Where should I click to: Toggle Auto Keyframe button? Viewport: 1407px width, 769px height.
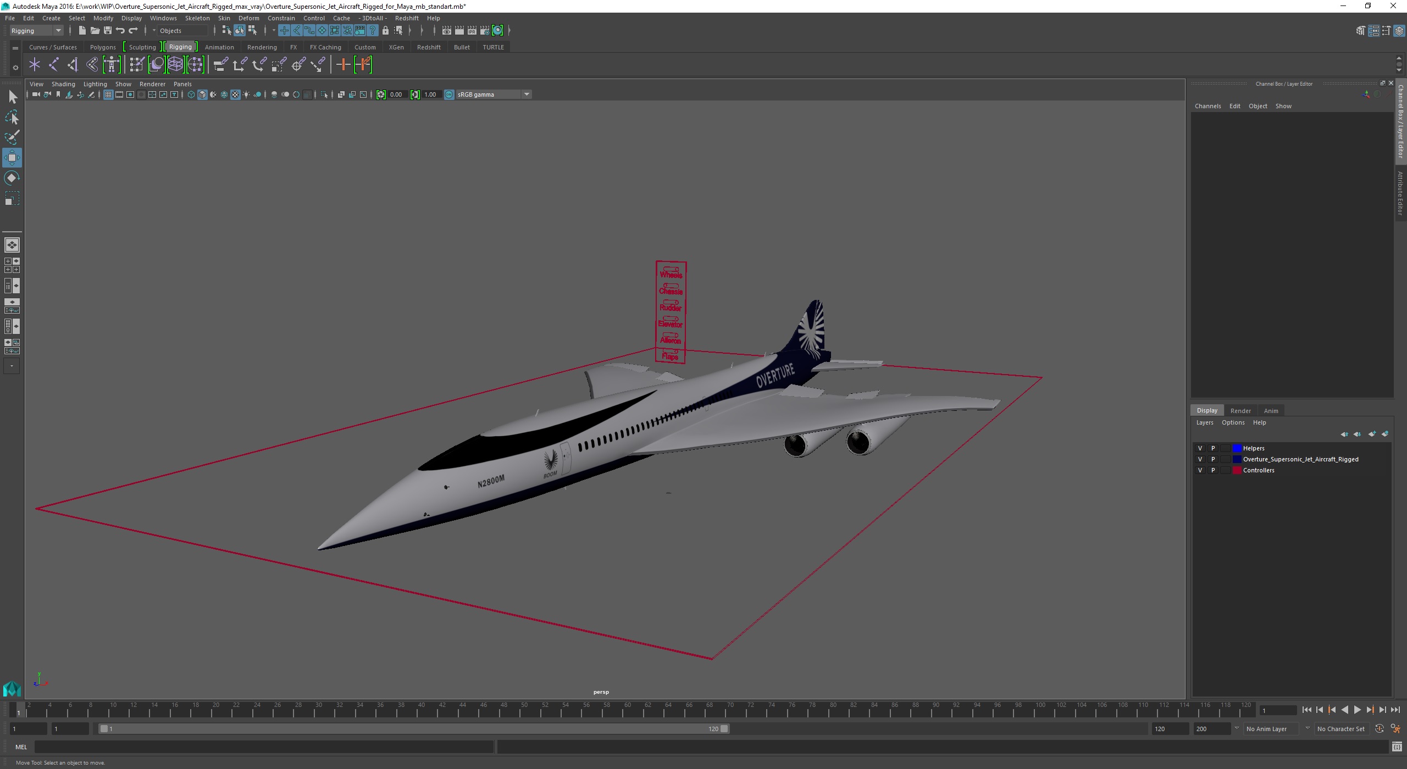coord(1380,729)
